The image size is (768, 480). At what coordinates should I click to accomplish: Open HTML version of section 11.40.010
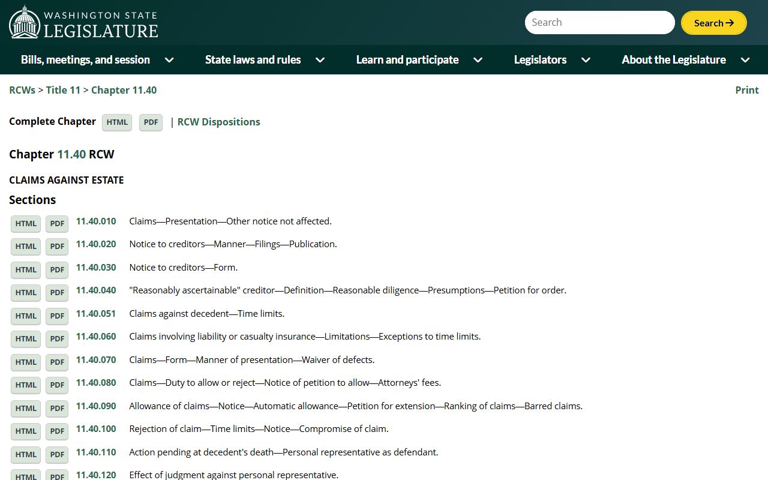(x=26, y=223)
